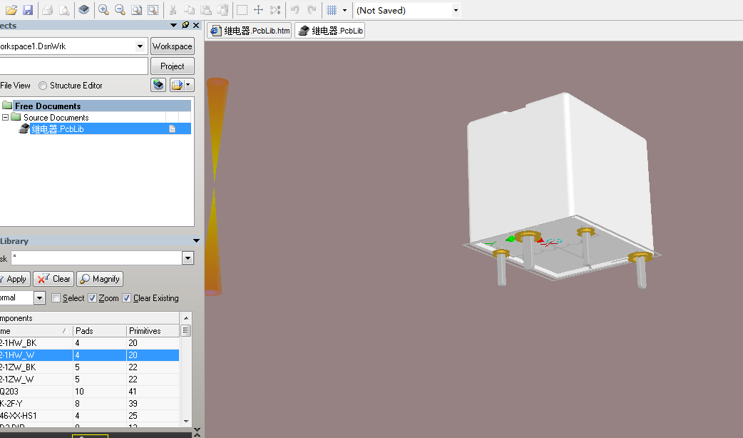Activate the Move Selection cross icon
The height and width of the screenshot is (438, 743).
[258, 10]
